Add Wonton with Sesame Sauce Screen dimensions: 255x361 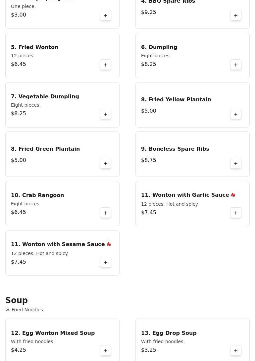coord(106,262)
